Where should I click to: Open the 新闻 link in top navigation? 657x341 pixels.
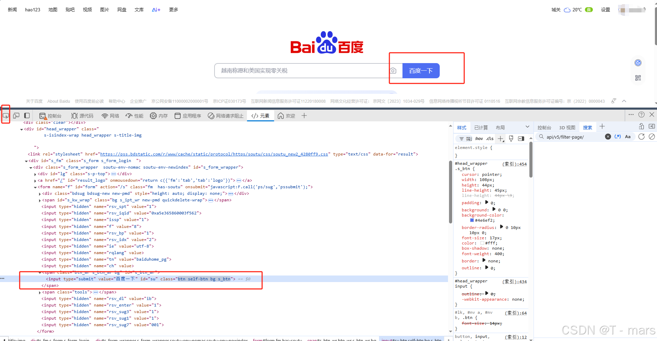coord(12,10)
